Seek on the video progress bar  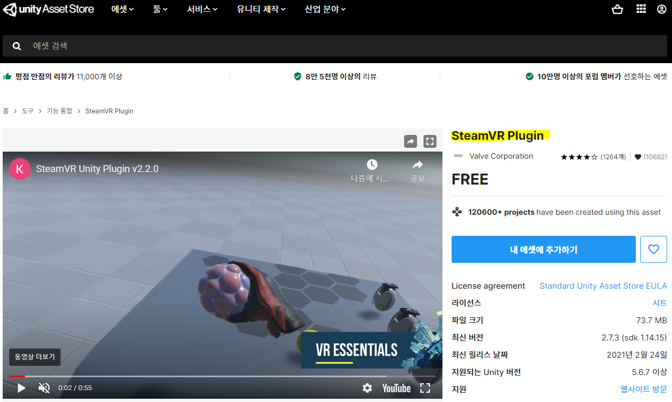pyautogui.click(x=222, y=376)
